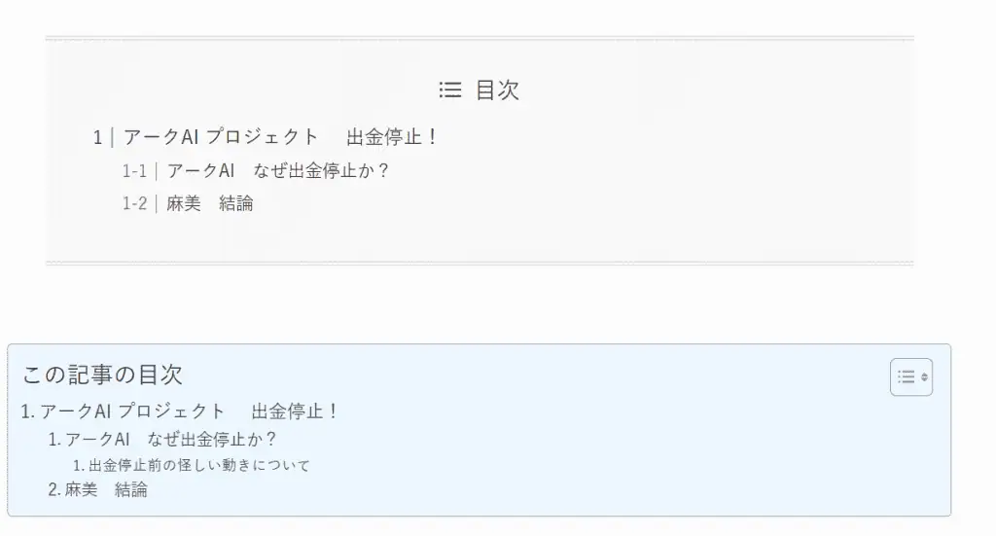Click the list icon beside the 目次 heading
The height and width of the screenshot is (536, 996).
[449, 90]
